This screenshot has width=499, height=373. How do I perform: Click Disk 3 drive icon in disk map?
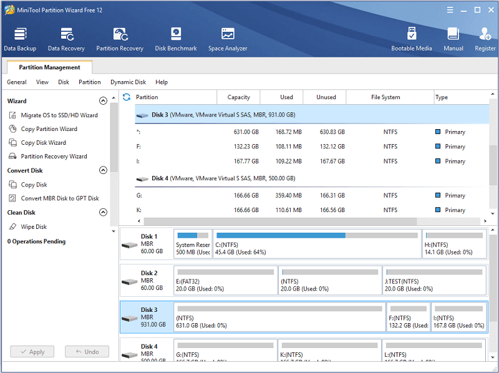coord(130,318)
